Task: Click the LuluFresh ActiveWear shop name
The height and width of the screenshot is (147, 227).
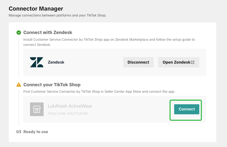Action: click(x=70, y=106)
